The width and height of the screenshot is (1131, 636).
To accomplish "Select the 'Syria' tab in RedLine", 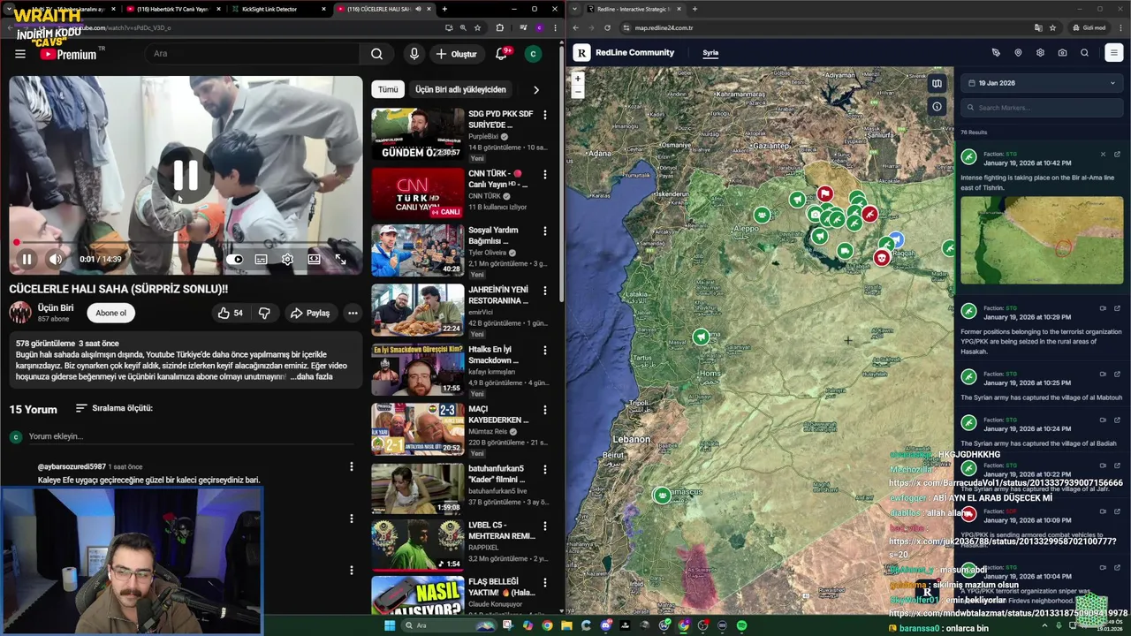I will coord(710,52).
